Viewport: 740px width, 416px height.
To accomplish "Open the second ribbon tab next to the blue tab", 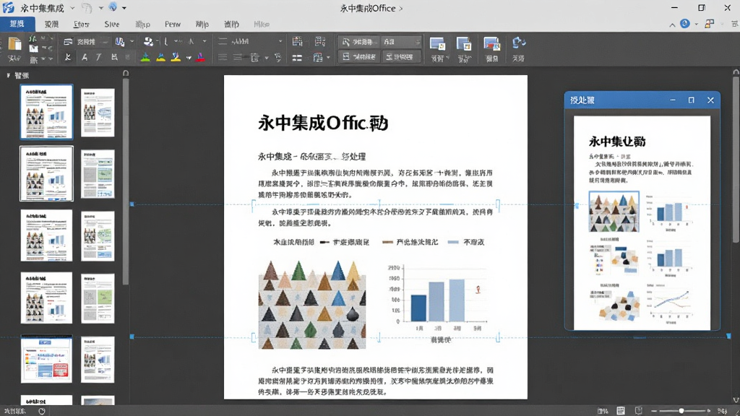I will click(x=51, y=24).
